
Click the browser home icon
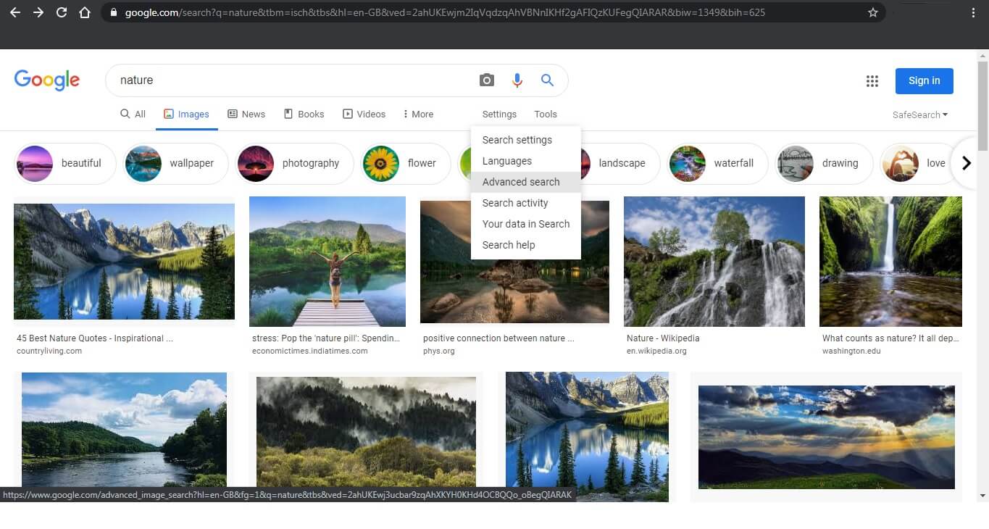pos(83,12)
